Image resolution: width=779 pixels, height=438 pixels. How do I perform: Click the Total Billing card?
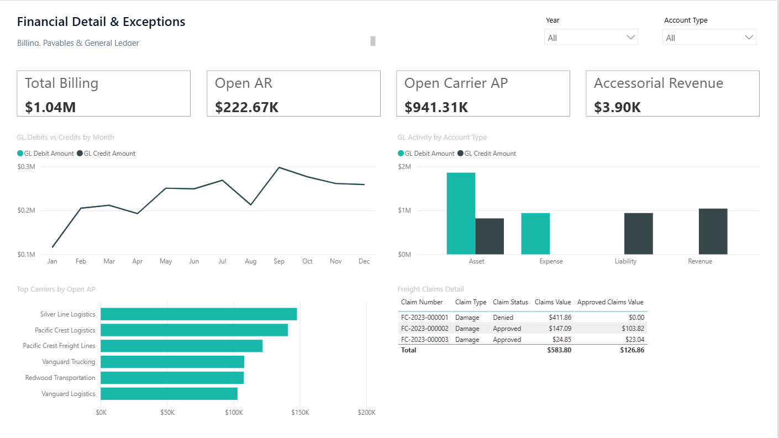pos(104,93)
